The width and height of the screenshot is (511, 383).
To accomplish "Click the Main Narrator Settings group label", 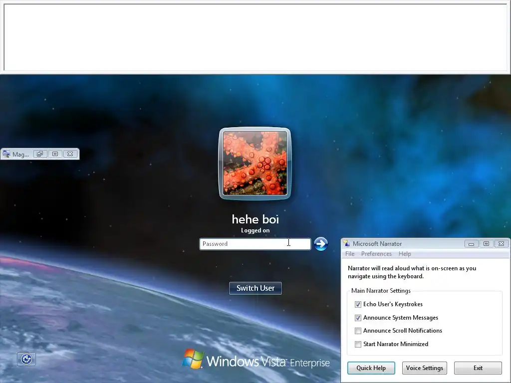I will pyautogui.click(x=381, y=291).
